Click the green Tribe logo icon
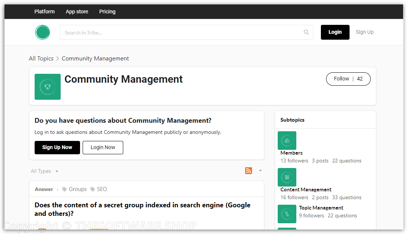Image resolution: width=408 pixels, height=234 pixels. click(x=42, y=32)
